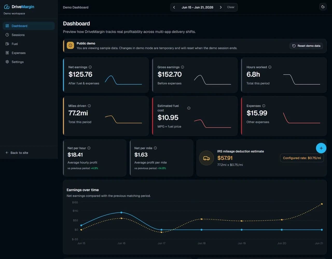This screenshot has width=332, height=259.
Task: Click the Reset demo data button
Action: coord(306,46)
